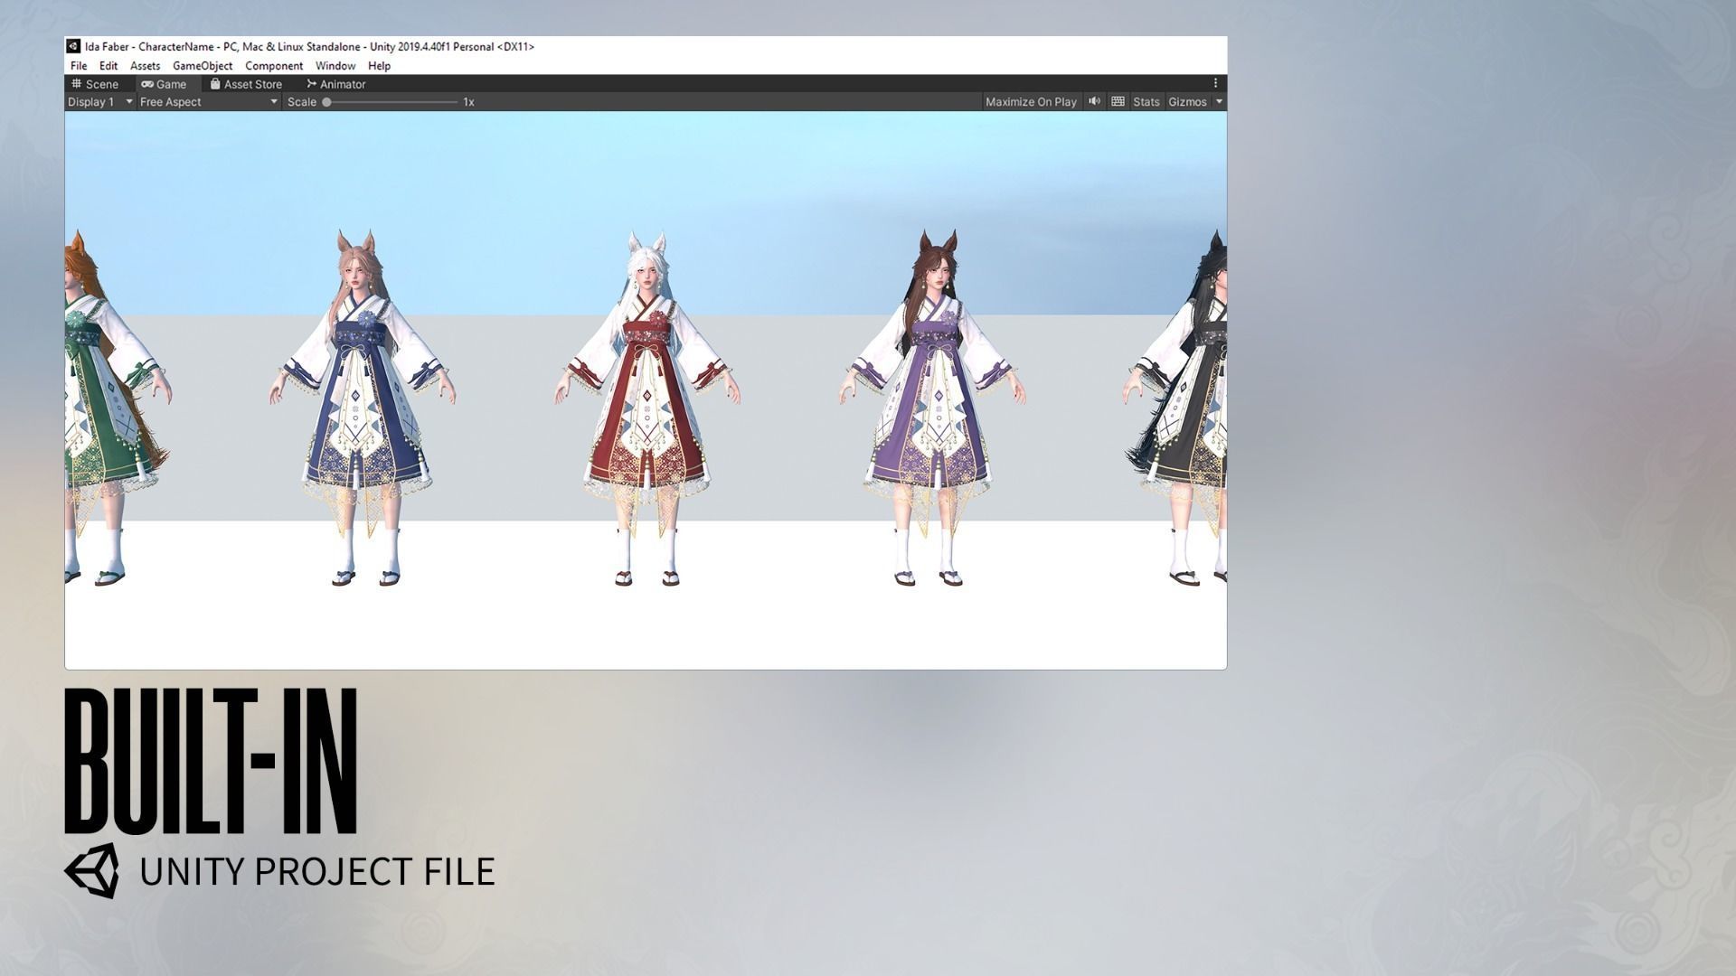The width and height of the screenshot is (1736, 976).
Task: Switch to the Scene tab
Action: [95, 84]
